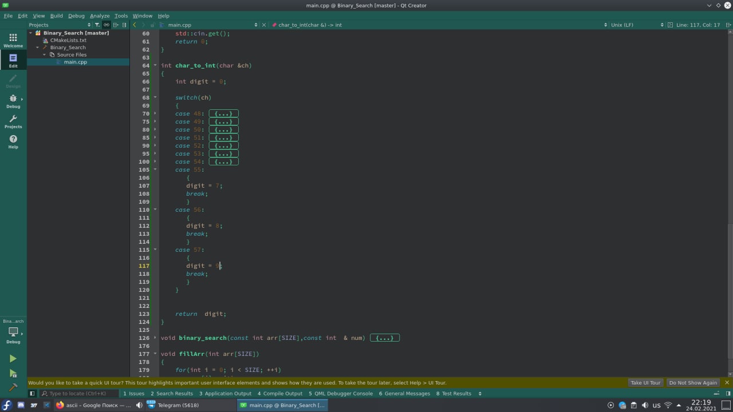The image size is (733, 412).
Task: Switch to Debug mode in the sidebar
Action: (13, 101)
